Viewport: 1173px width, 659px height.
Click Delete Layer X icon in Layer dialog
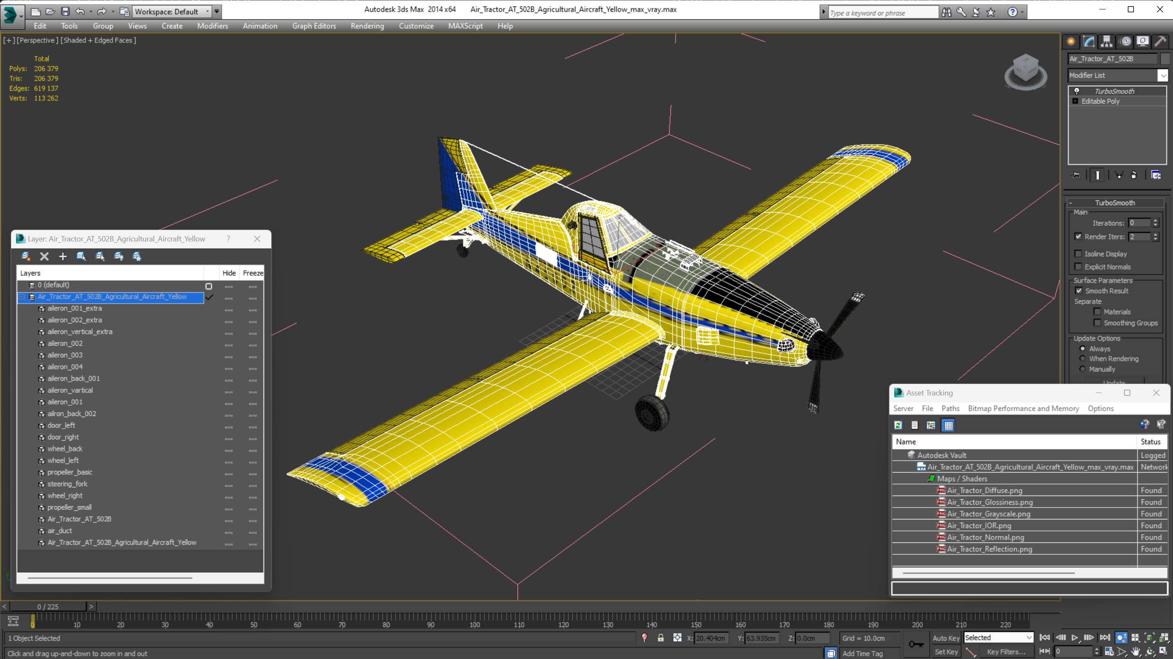44,257
